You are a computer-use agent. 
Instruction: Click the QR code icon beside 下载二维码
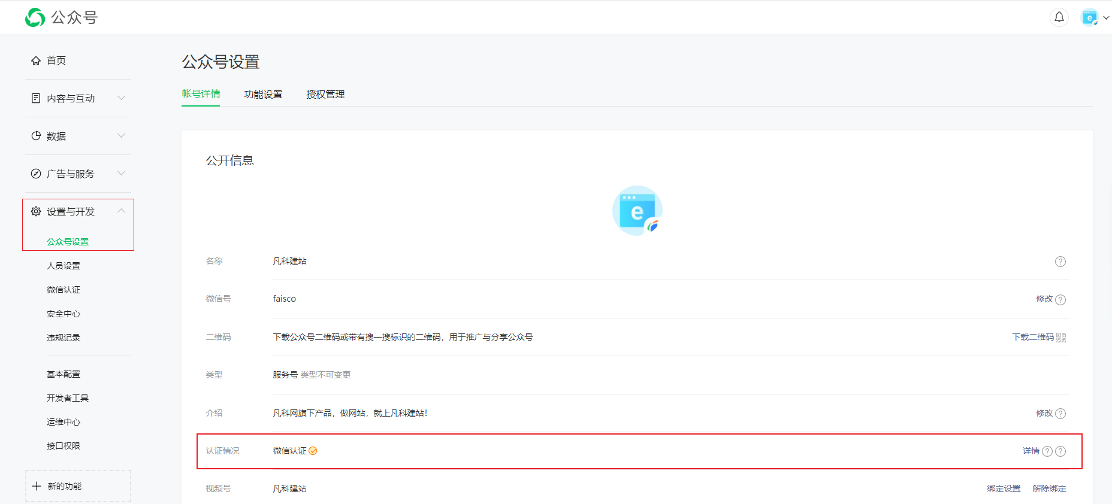[1061, 338]
